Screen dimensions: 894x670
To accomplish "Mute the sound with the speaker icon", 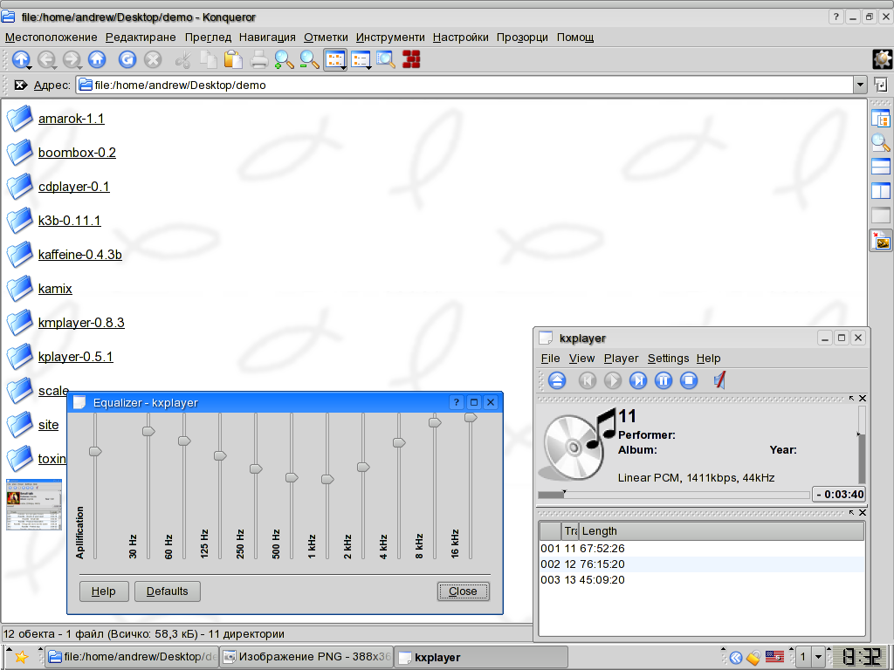I will point(718,379).
